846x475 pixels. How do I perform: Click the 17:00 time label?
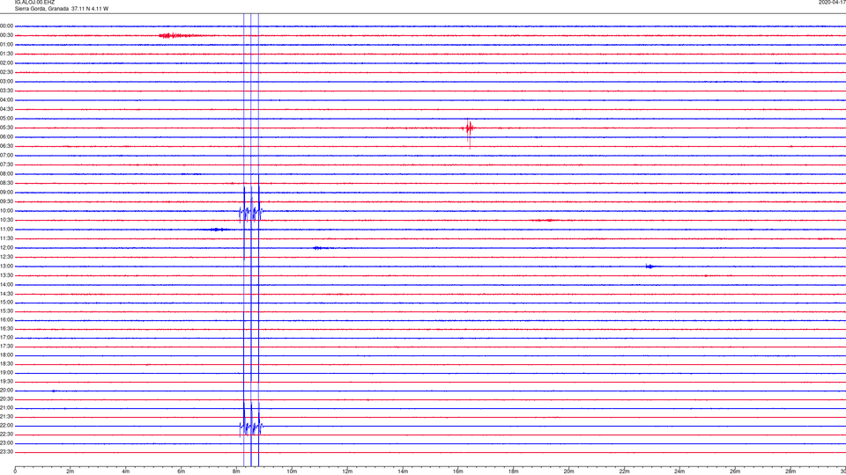(x=6, y=337)
